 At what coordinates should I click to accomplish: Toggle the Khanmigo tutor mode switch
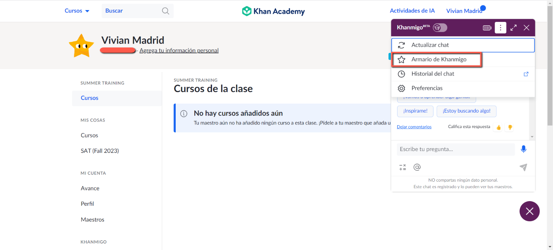pyautogui.click(x=440, y=28)
